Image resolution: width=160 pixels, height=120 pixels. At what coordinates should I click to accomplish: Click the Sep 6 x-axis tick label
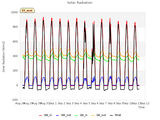coord(95,103)
